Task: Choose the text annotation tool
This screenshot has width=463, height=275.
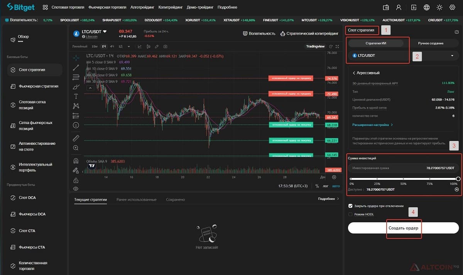Action: pos(76,96)
